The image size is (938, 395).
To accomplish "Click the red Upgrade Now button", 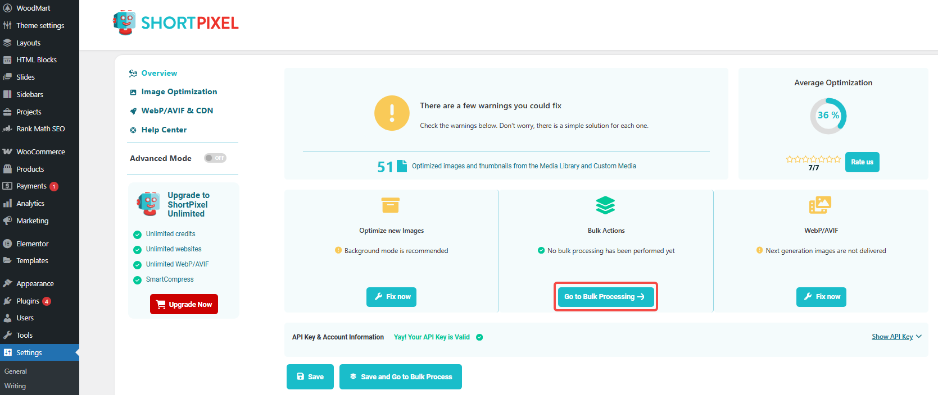I will [x=184, y=304].
